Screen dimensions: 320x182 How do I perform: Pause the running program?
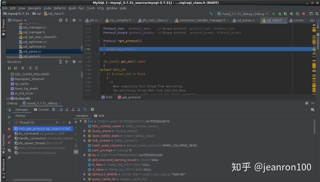click(9, 123)
